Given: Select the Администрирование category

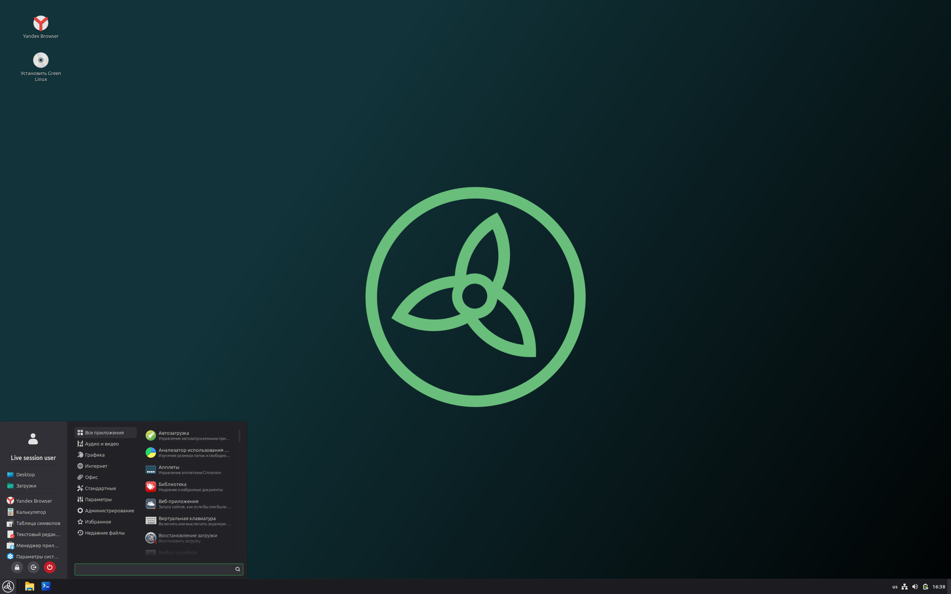Looking at the screenshot, I should point(106,511).
